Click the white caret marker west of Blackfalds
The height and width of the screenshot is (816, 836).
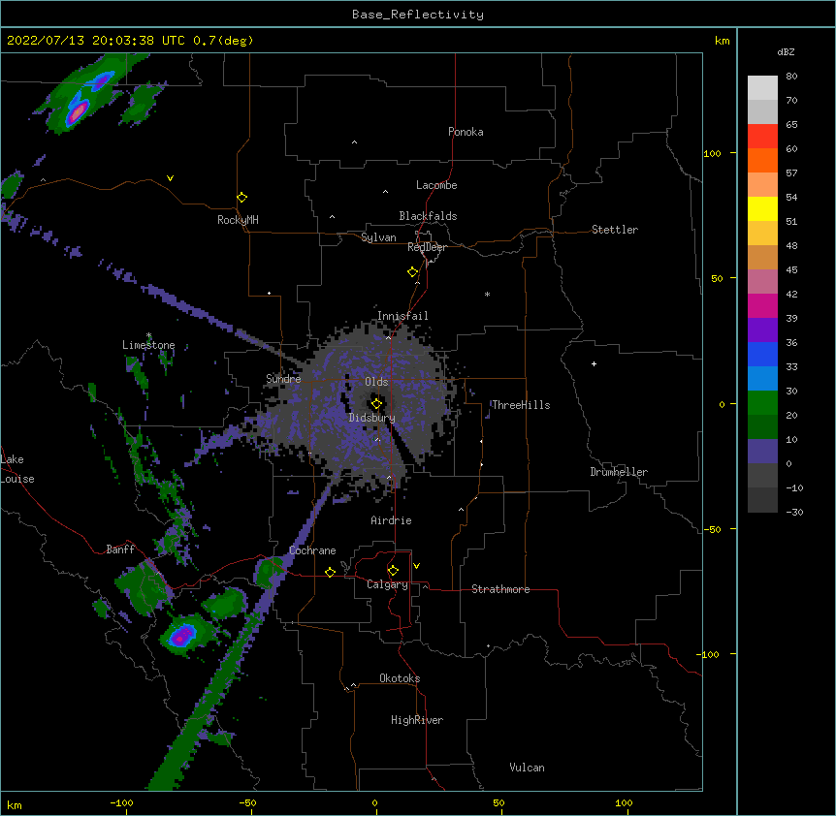pyautogui.click(x=332, y=217)
